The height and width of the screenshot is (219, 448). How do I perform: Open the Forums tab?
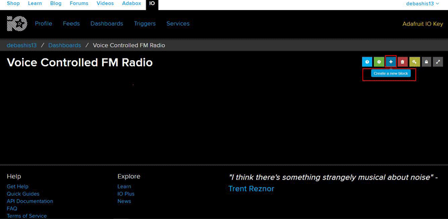click(x=79, y=4)
